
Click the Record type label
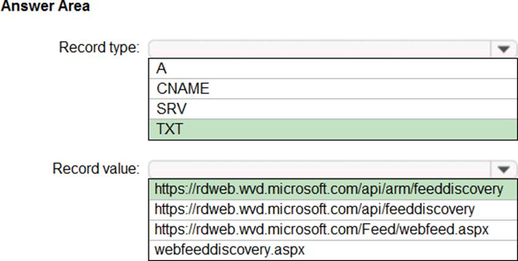pyautogui.click(x=99, y=48)
